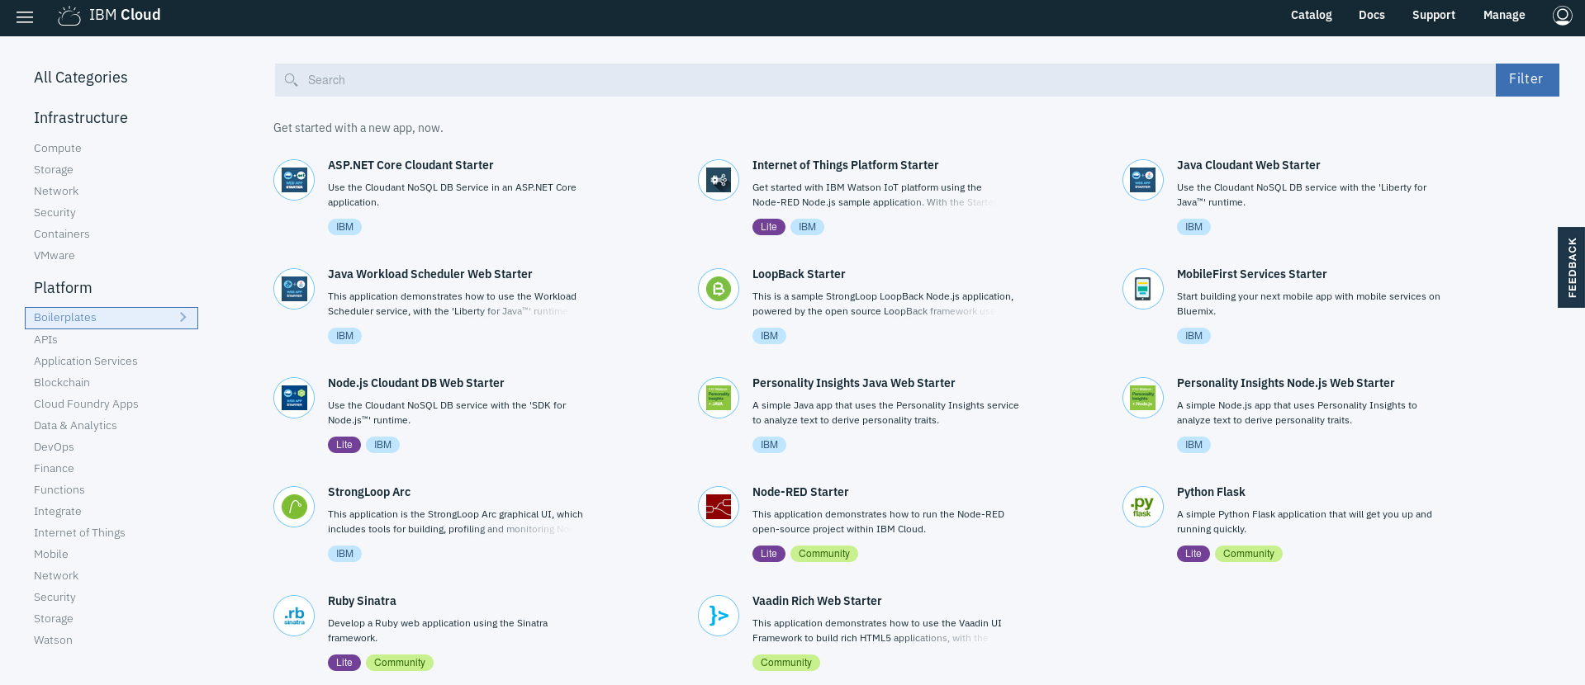Open the Java Cloudant Web Starter icon
1585x685 pixels.
(1143, 180)
